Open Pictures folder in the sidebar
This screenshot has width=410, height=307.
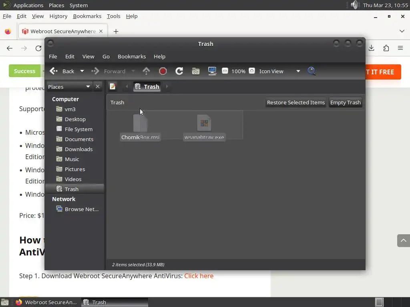(75, 169)
